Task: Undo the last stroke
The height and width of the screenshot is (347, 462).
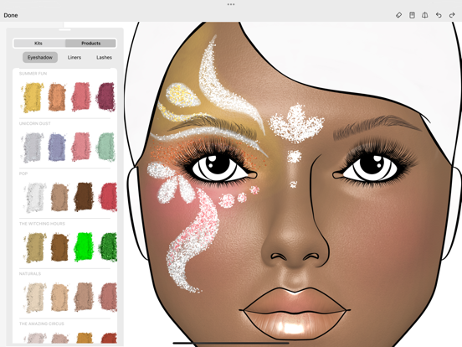Action: pos(439,15)
